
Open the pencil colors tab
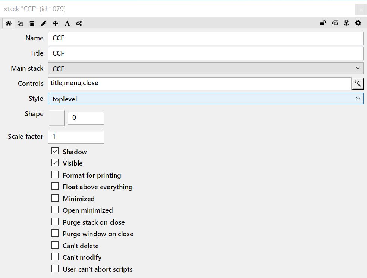pos(44,23)
